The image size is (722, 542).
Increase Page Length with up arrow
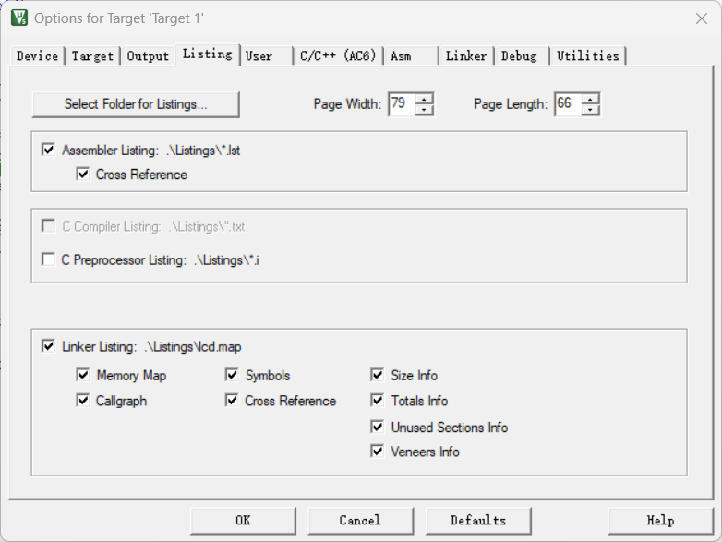click(591, 99)
